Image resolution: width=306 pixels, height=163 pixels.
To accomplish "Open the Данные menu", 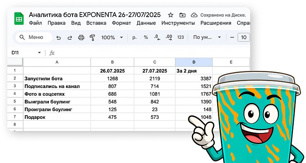I will tap(146, 23).
